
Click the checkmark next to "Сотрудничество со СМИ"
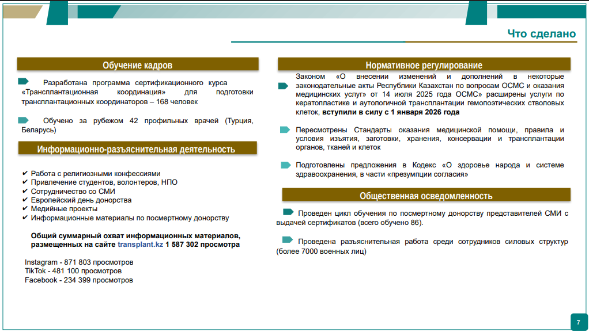pyautogui.click(x=25, y=191)
